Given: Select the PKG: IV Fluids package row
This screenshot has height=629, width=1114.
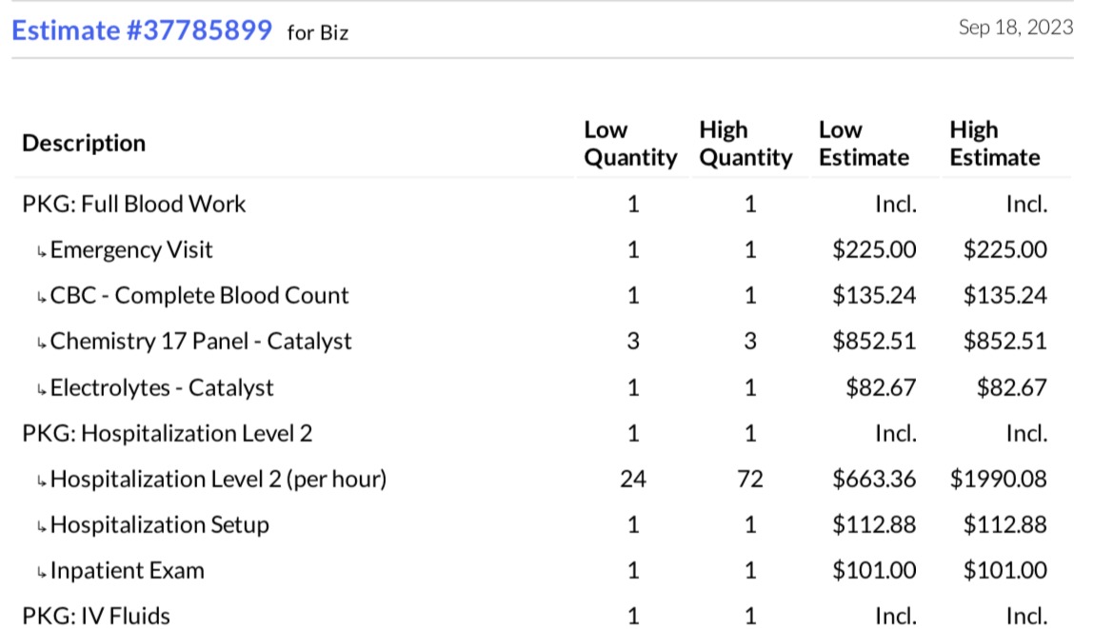Looking at the screenshot, I should (x=96, y=617).
